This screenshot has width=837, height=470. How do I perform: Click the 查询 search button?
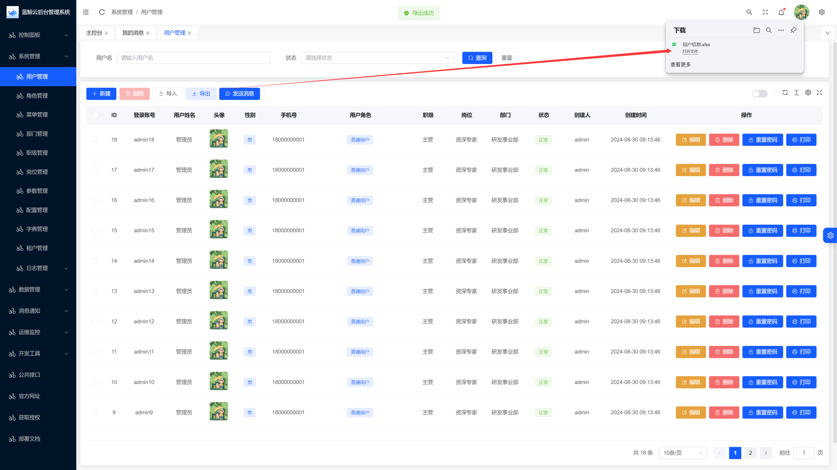coord(477,58)
